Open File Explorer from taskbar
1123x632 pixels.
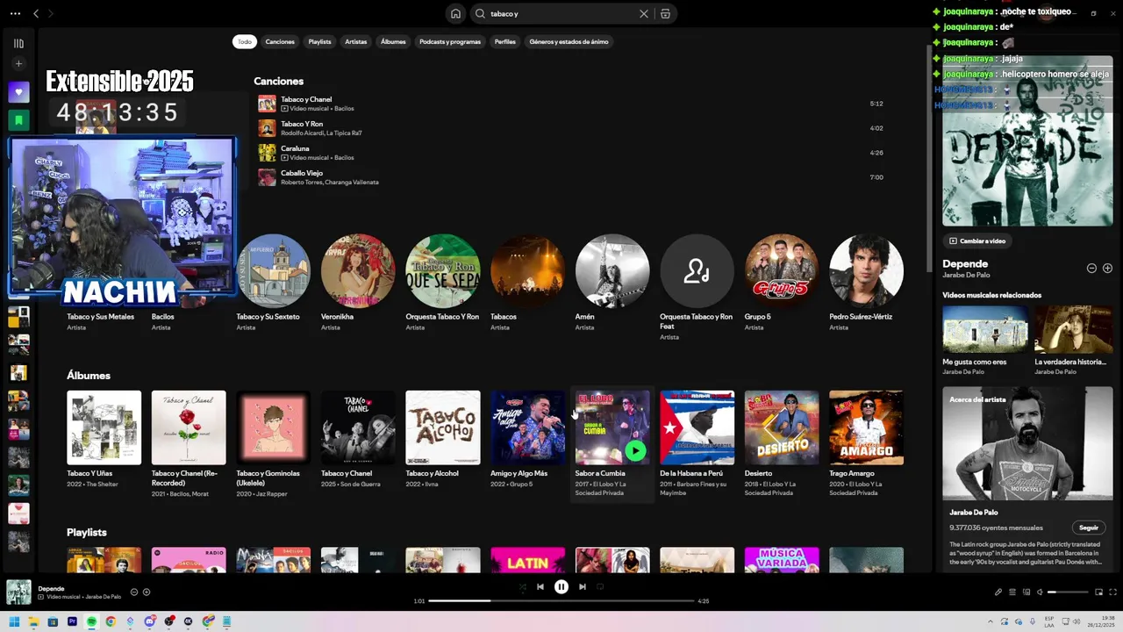33,621
